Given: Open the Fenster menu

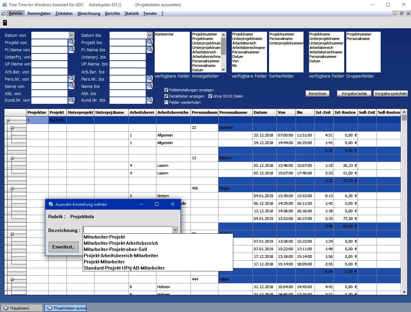Looking at the screenshot, I should 150,13.
